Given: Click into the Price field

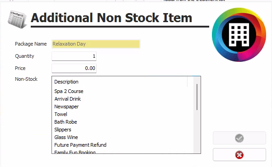Looking at the screenshot, I should tap(74, 68).
